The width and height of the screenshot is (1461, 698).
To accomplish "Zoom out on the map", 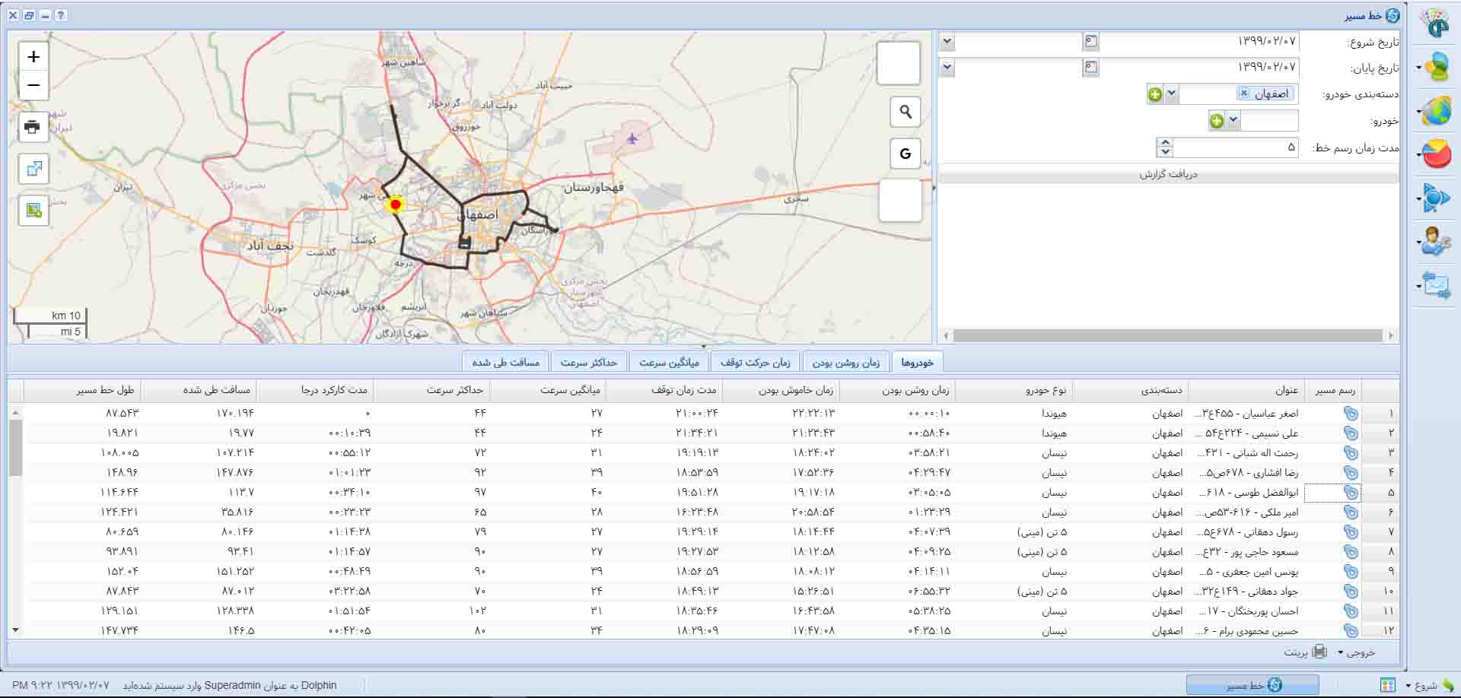I will (33, 85).
